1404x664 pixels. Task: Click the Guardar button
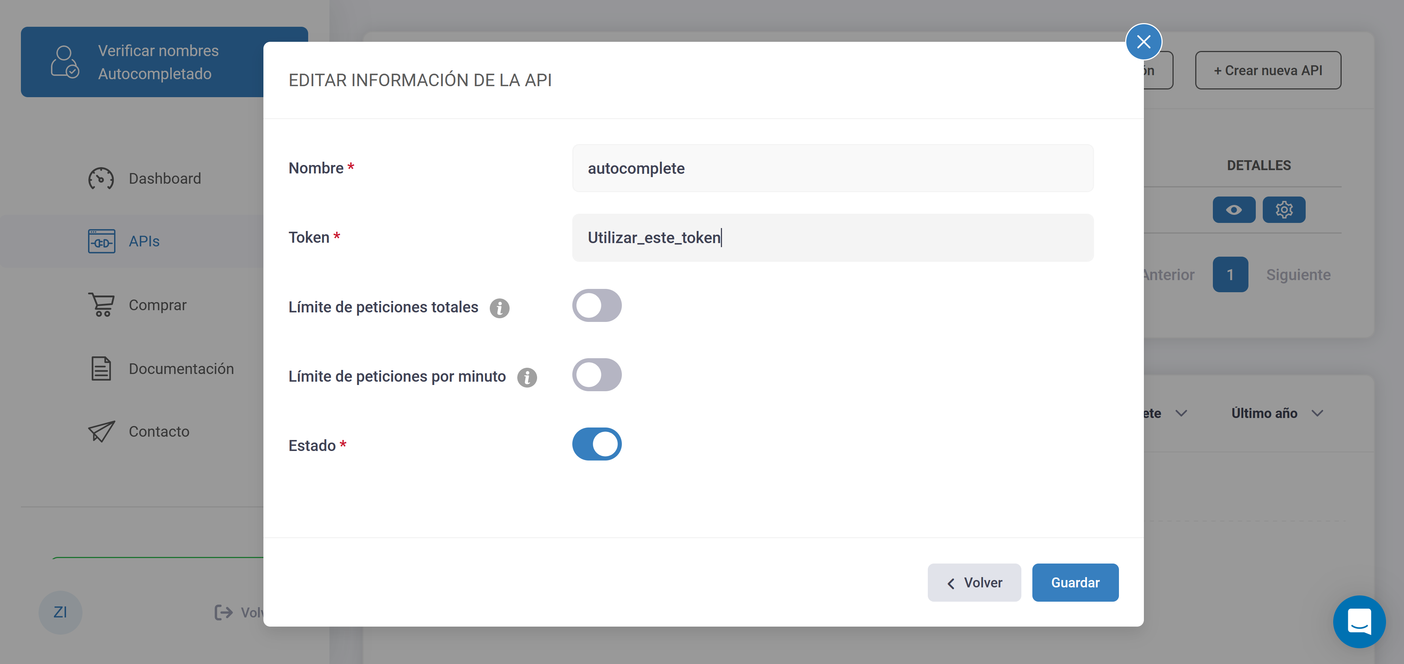pos(1075,582)
